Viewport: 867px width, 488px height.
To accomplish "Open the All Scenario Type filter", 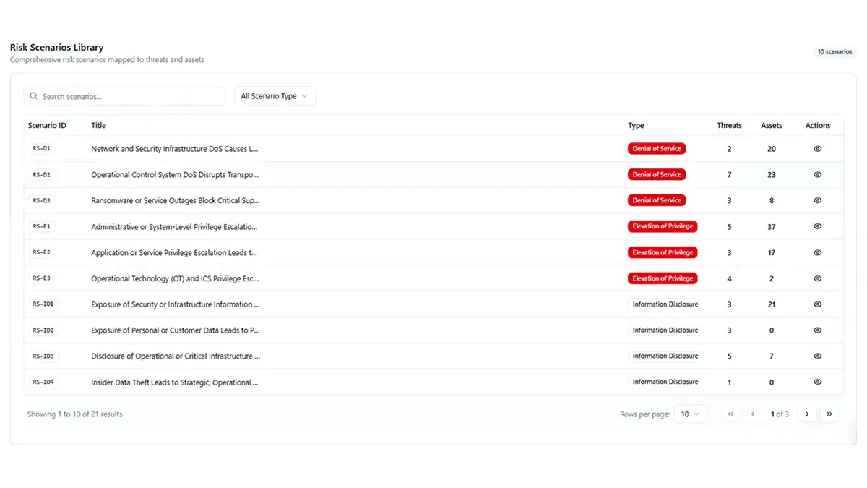I will 275,96.
